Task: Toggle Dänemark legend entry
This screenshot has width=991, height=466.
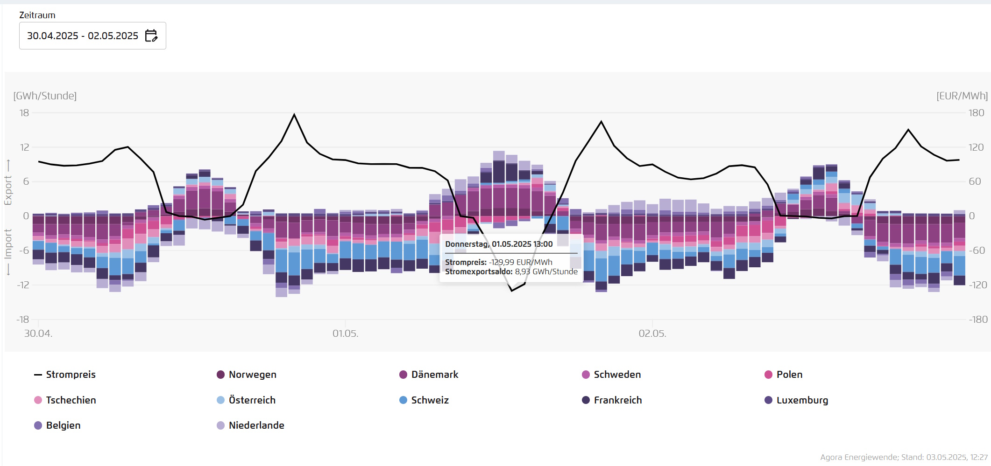Action: [x=434, y=375]
